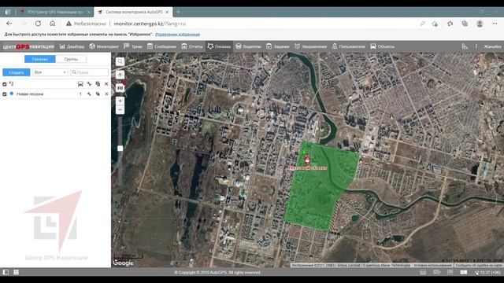The image size is (504, 283).
Task: Open the three-dot menu in app top bar
Action: click(x=476, y=46)
